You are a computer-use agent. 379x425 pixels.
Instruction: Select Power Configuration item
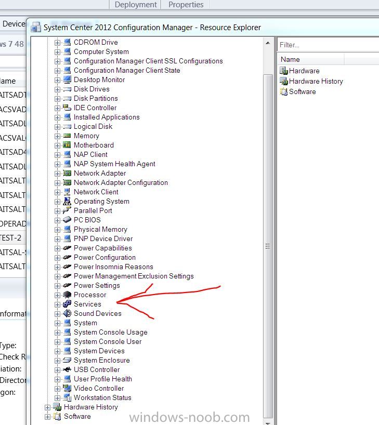pos(104,258)
